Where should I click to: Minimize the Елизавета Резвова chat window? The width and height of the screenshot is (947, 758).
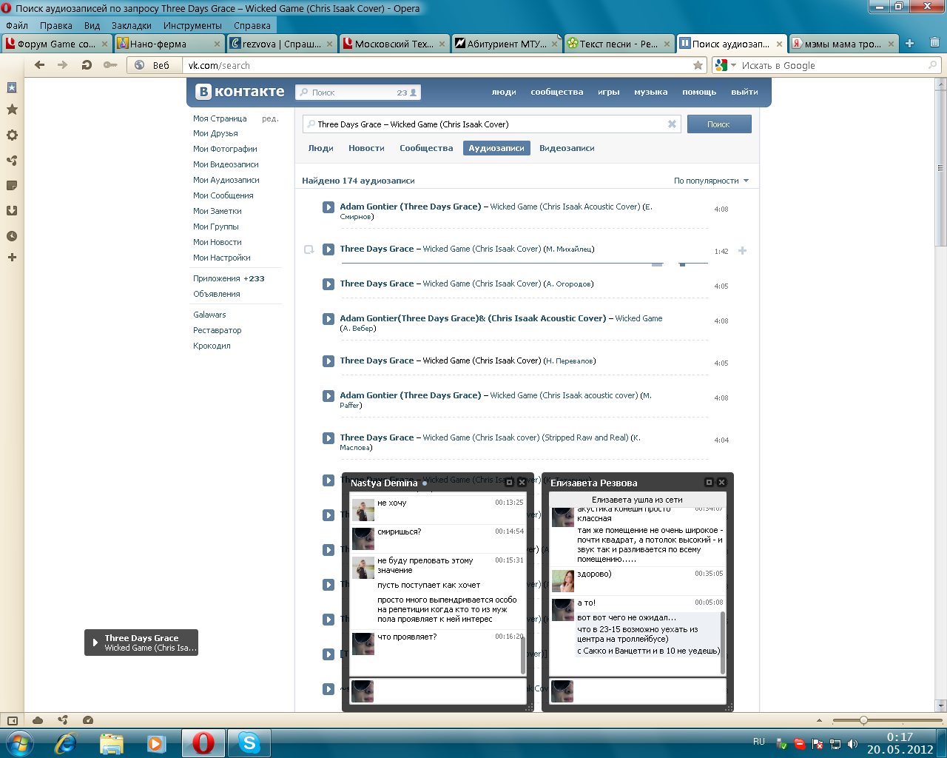pyautogui.click(x=709, y=483)
